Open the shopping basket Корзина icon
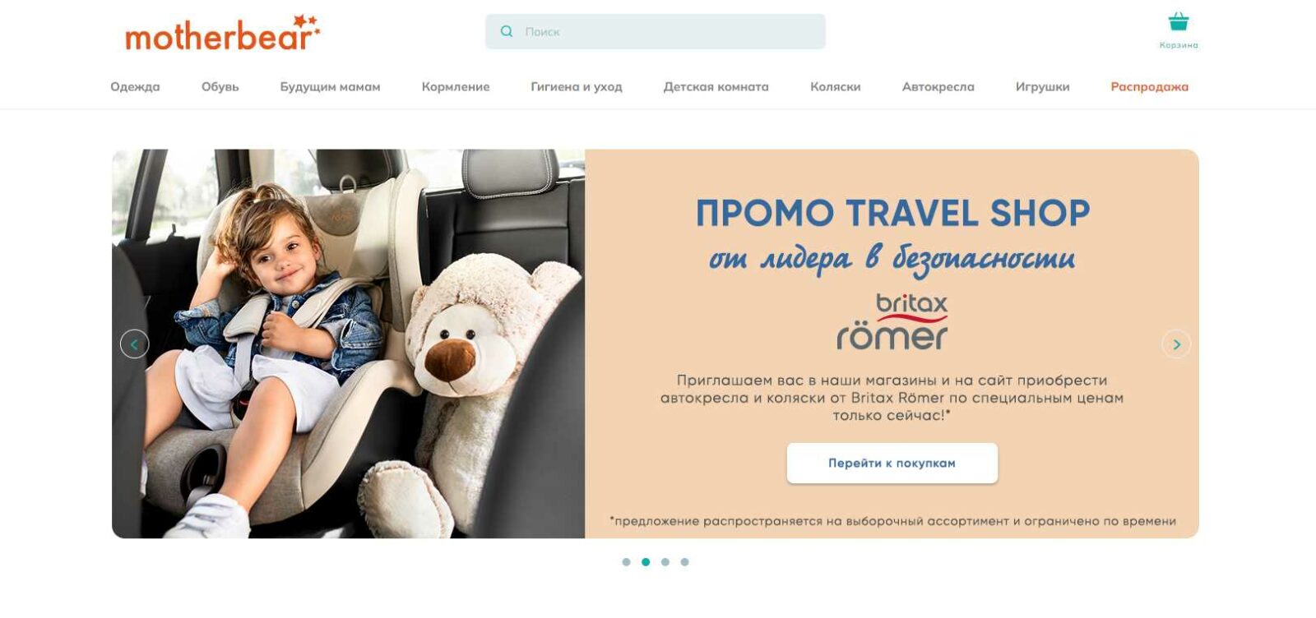 click(1179, 22)
